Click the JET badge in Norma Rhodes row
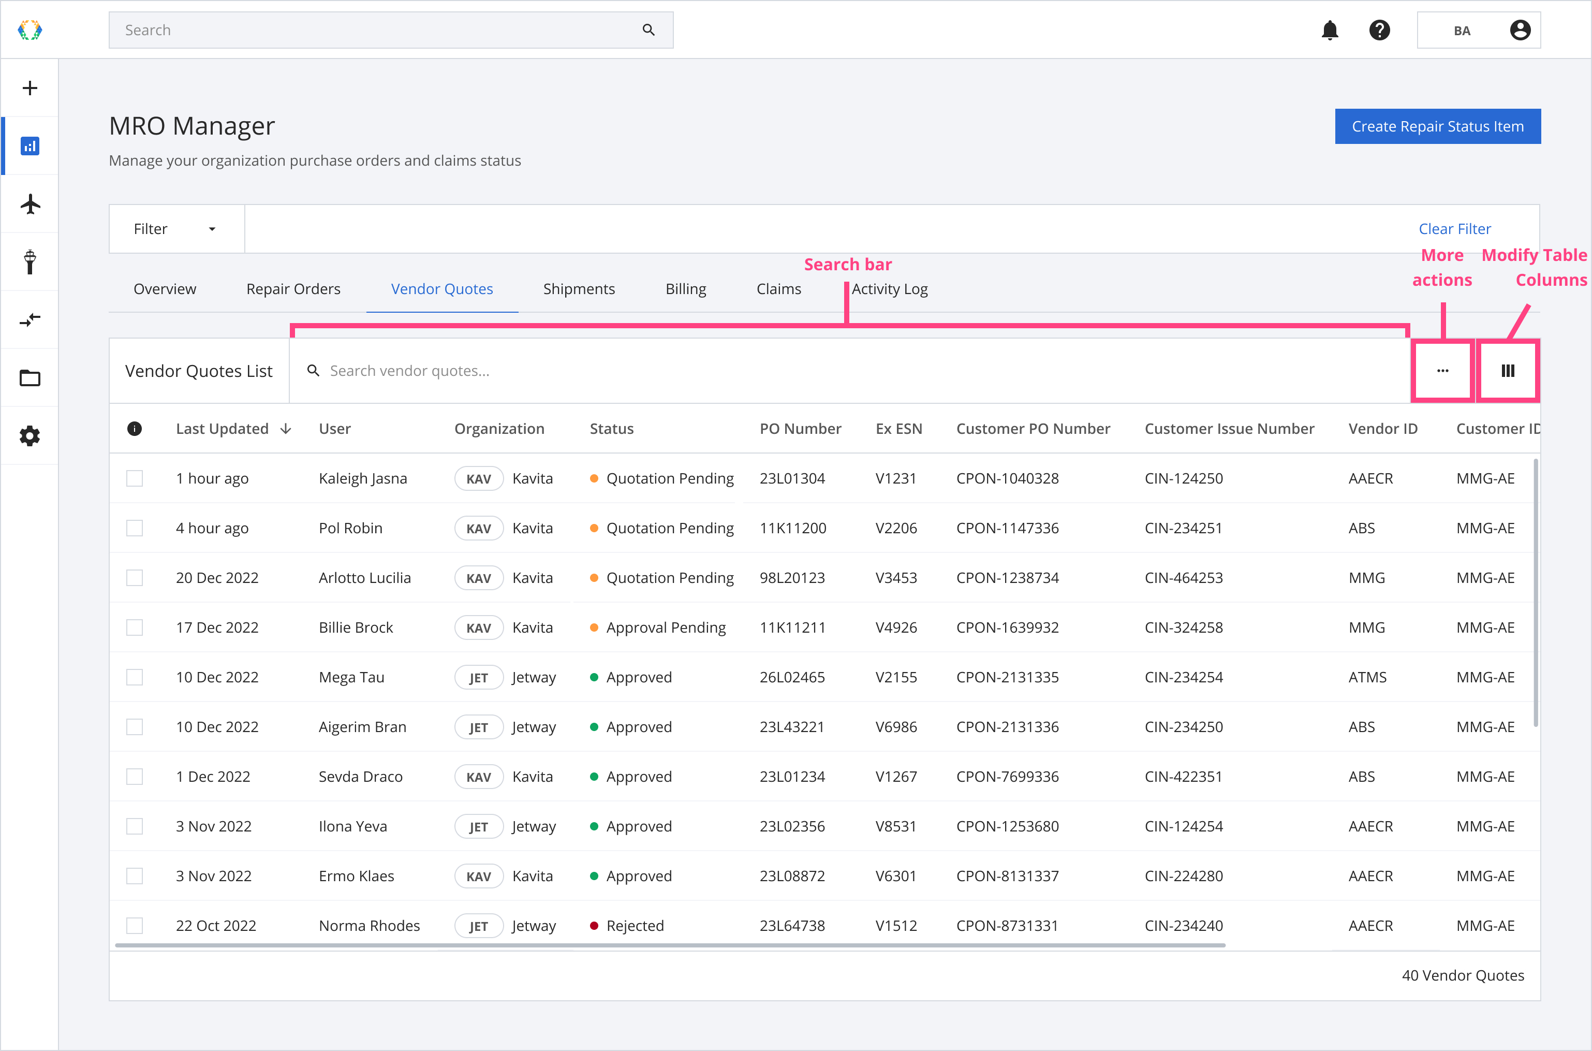Screen dimensions: 1592x1051 478,926
